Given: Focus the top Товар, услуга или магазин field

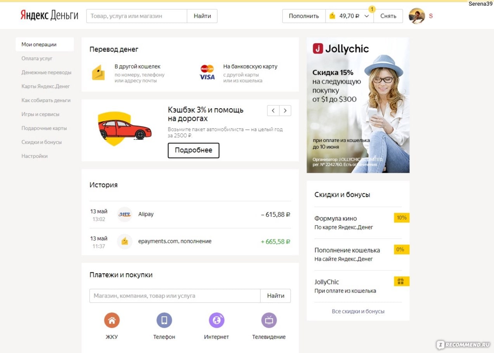Looking at the screenshot, I should point(137,16).
